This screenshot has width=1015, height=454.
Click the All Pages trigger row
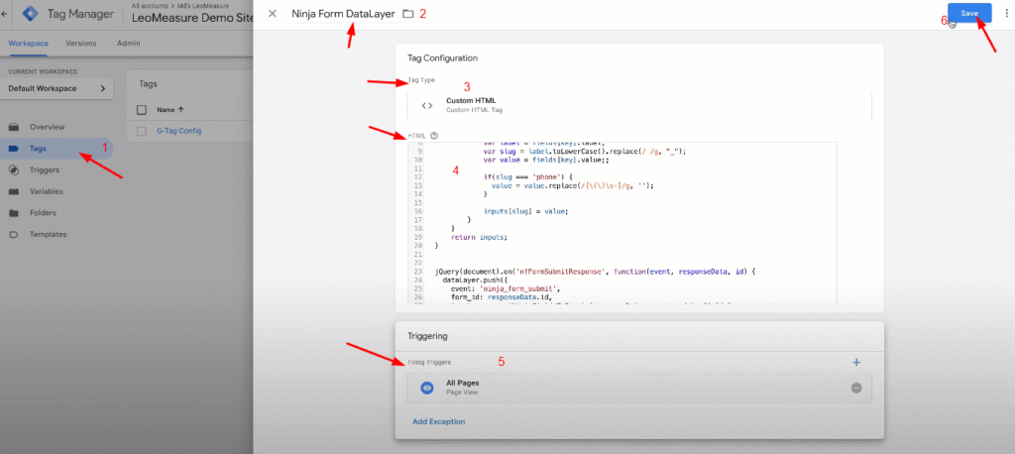point(639,388)
